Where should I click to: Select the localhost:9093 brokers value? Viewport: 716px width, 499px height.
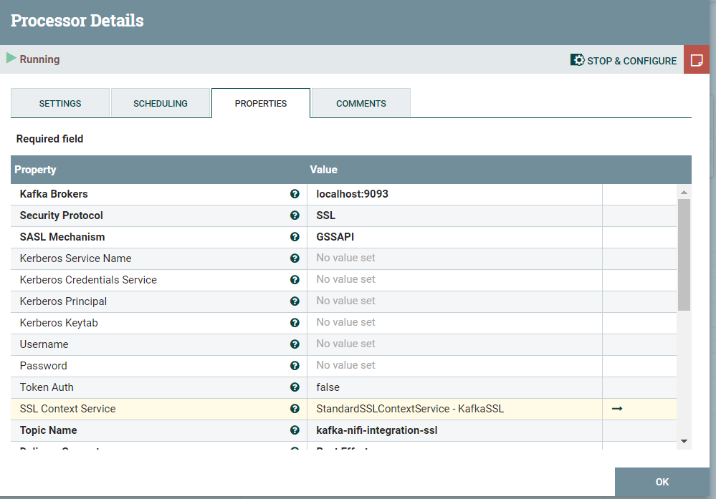[x=352, y=194]
